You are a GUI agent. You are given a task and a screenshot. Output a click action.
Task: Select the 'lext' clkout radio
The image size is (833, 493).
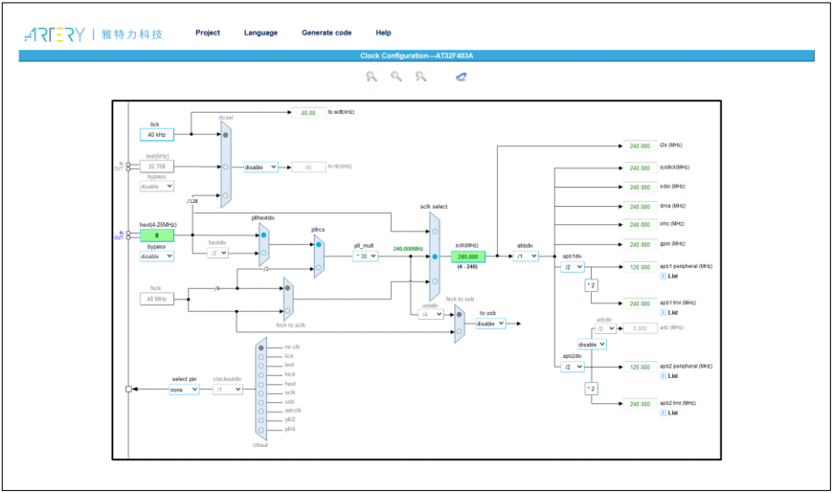(x=260, y=366)
